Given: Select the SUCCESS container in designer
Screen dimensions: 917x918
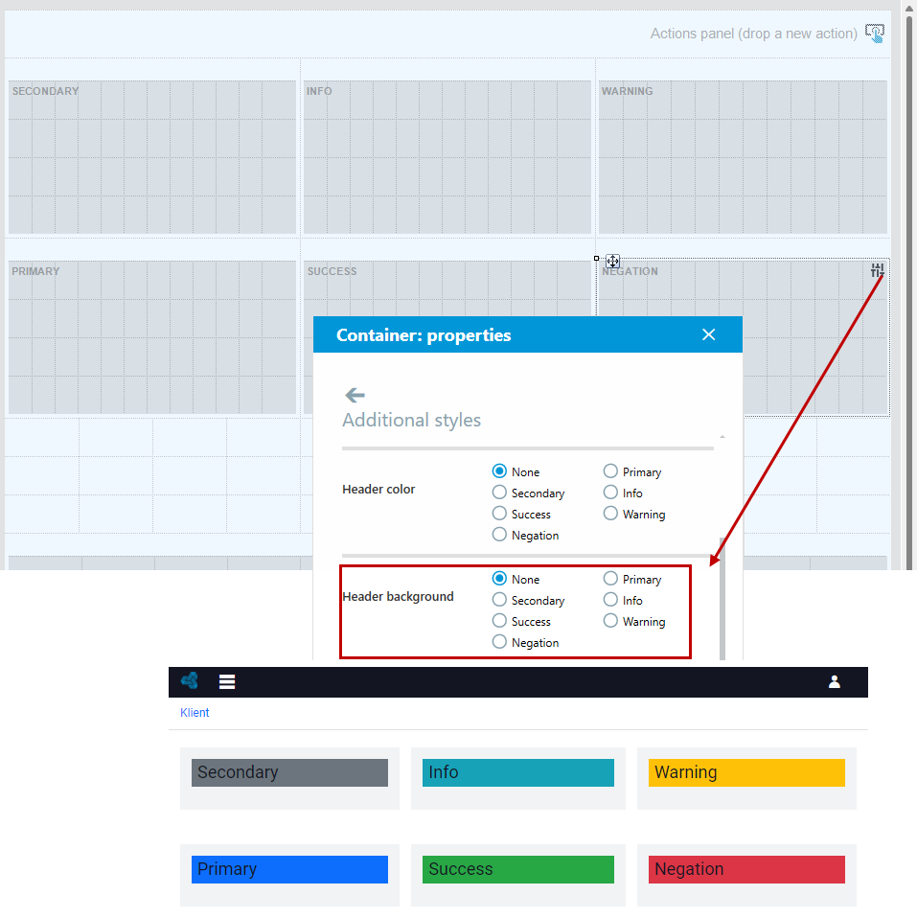Looking at the screenshot, I should click(x=447, y=289).
